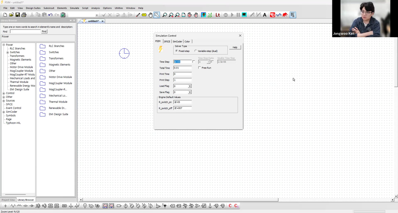The width and height of the screenshot is (398, 213).
Task: Place the voltmeter probe element
Action: [85, 206]
